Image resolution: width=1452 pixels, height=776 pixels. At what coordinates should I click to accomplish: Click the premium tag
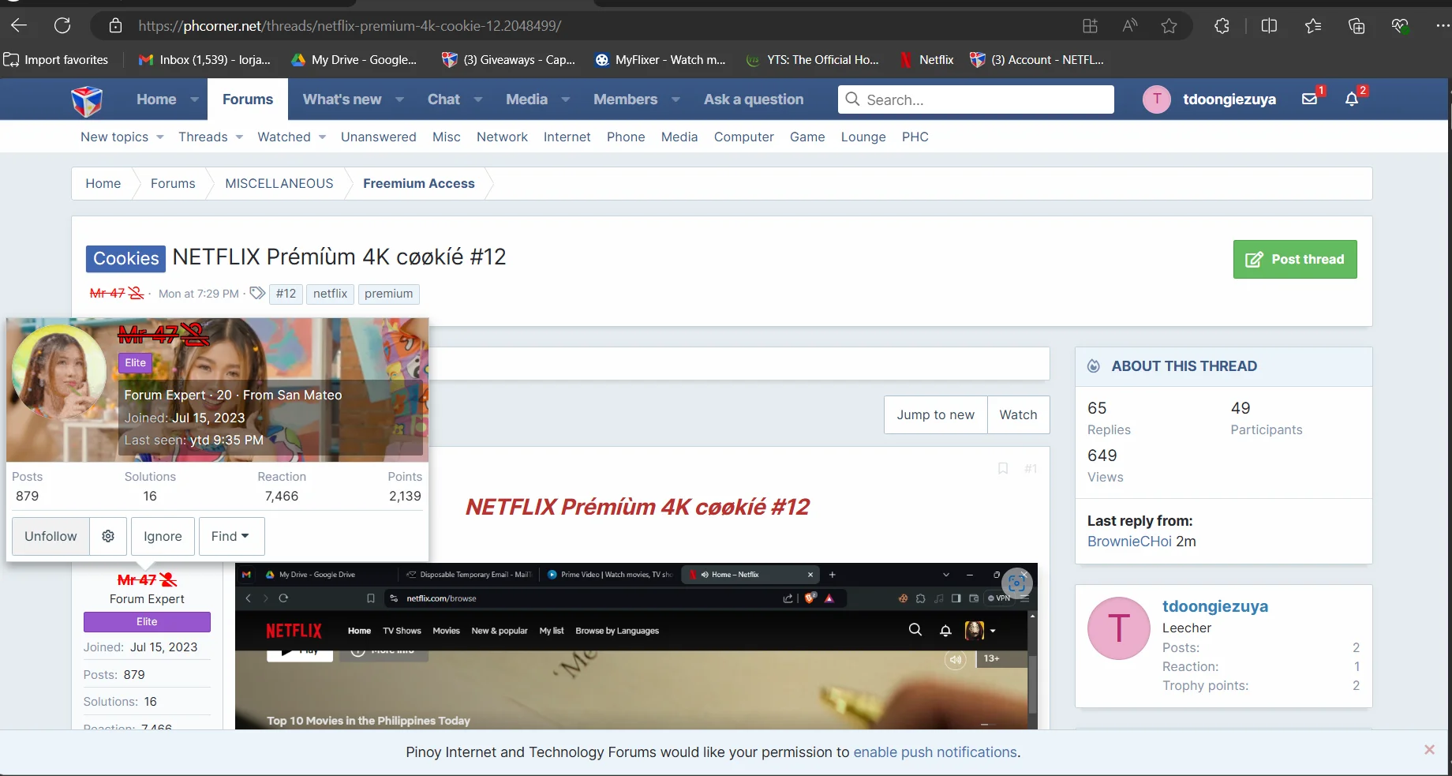[x=388, y=294]
